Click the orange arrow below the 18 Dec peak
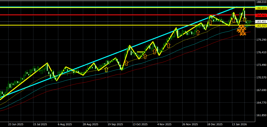This screenshot has height=127, width=267. (211, 22)
